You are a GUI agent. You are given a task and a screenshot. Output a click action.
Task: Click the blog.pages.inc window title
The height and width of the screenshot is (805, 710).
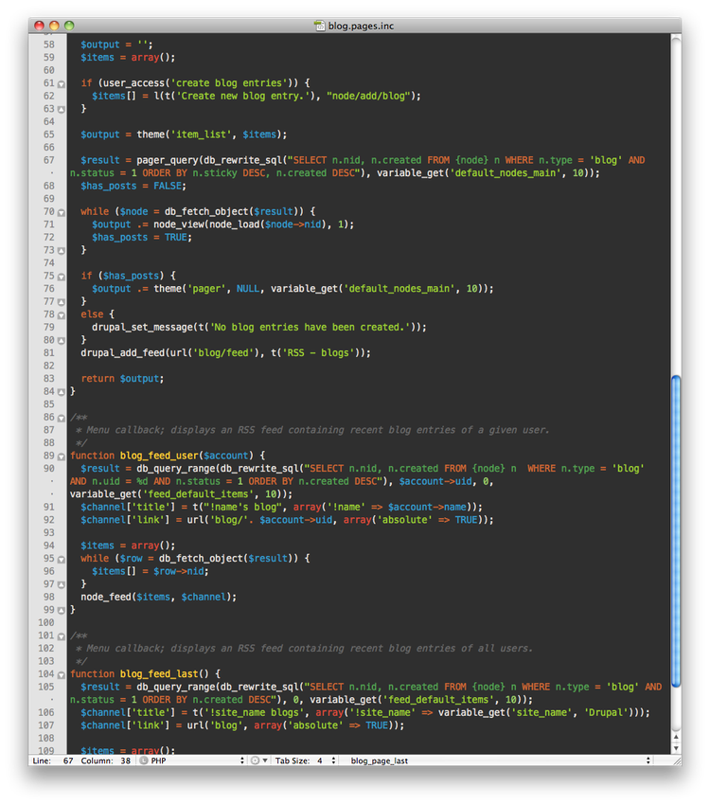pos(362,26)
